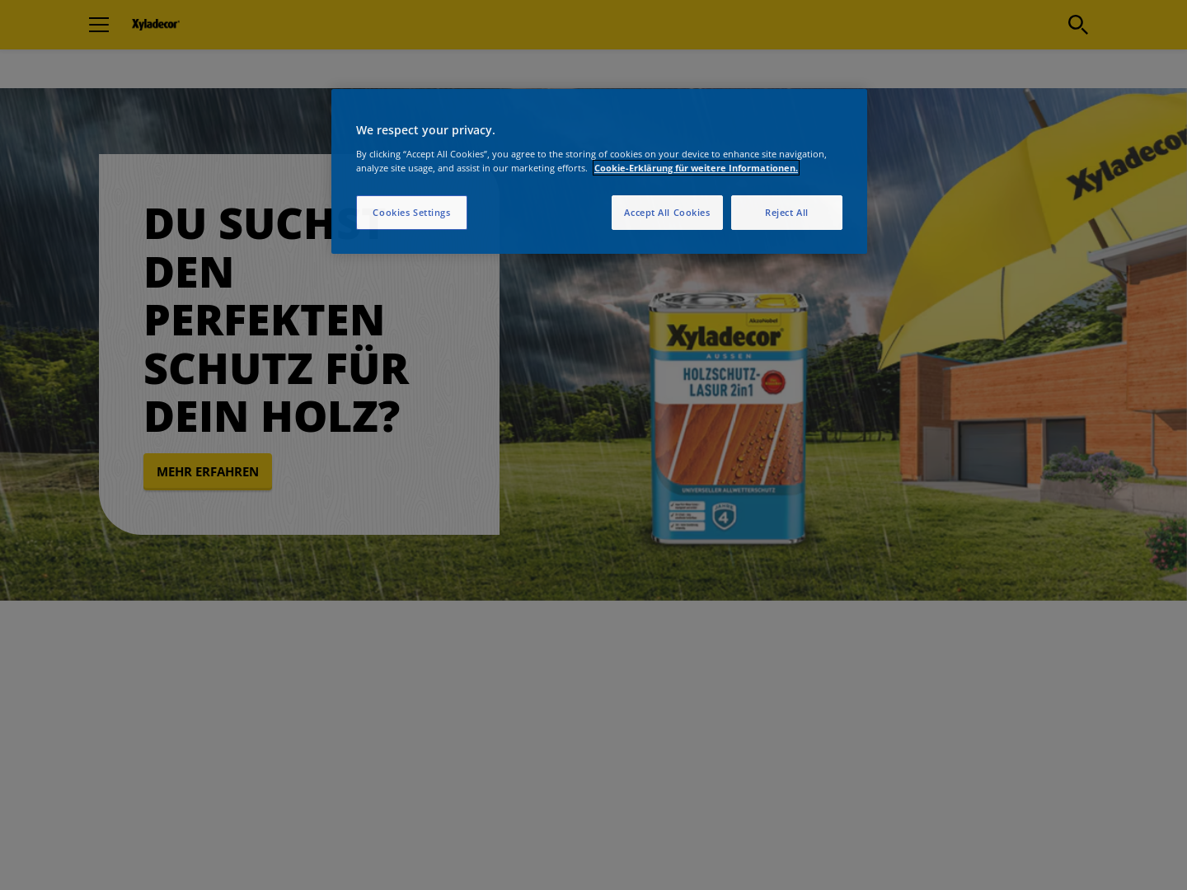The image size is (1187, 890).
Task: Click the MEHR ERFAHREN button
Action: (208, 471)
